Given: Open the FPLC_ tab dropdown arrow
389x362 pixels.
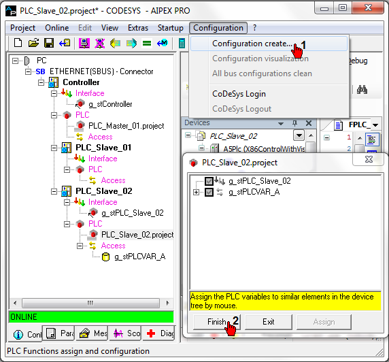Looking at the screenshot, I should tap(375, 125).
